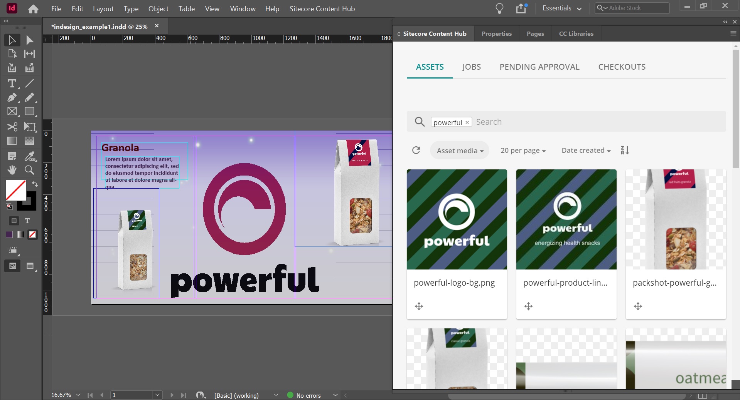The height and width of the screenshot is (400, 740).
Task: Select the Gradient Feather tool
Action: (x=29, y=141)
